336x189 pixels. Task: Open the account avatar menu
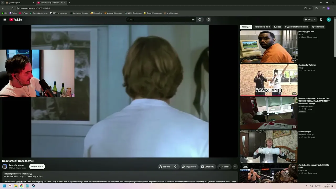(329, 20)
